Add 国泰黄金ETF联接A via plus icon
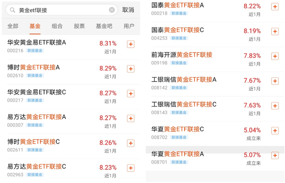The height and width of the screenshot is (183, 285). (x=275, y=7)
